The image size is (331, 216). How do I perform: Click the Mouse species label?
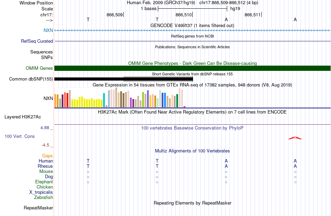pos(46,172)
